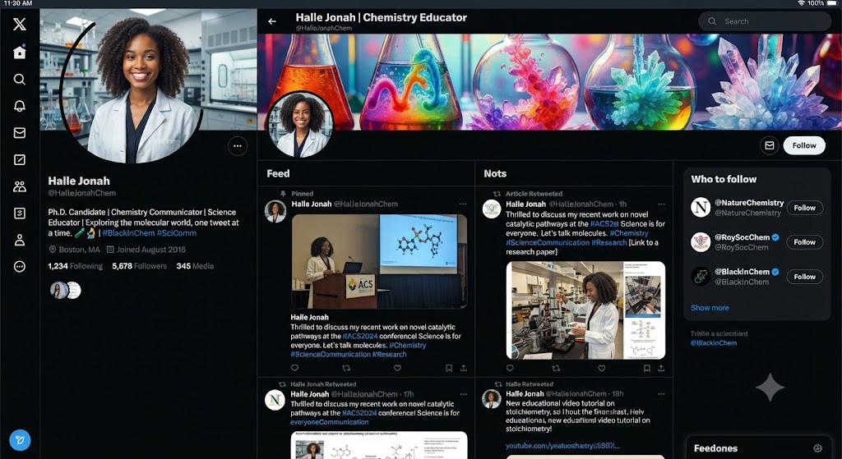Message Halle Jonah via envelope icon
The width and height of the screenshot is (842, 459).
(769, 145)
